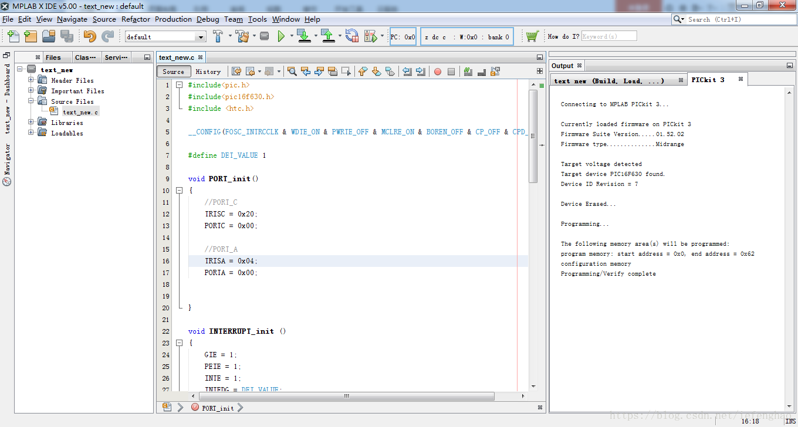Open text_new.c in the project tree
Viewport: 798px width, 427px height.
80,112
